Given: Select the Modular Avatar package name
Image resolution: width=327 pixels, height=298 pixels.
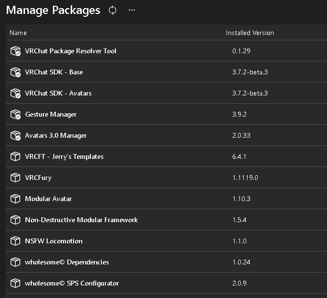Looking at the screenshot, I should click(48, 199).
